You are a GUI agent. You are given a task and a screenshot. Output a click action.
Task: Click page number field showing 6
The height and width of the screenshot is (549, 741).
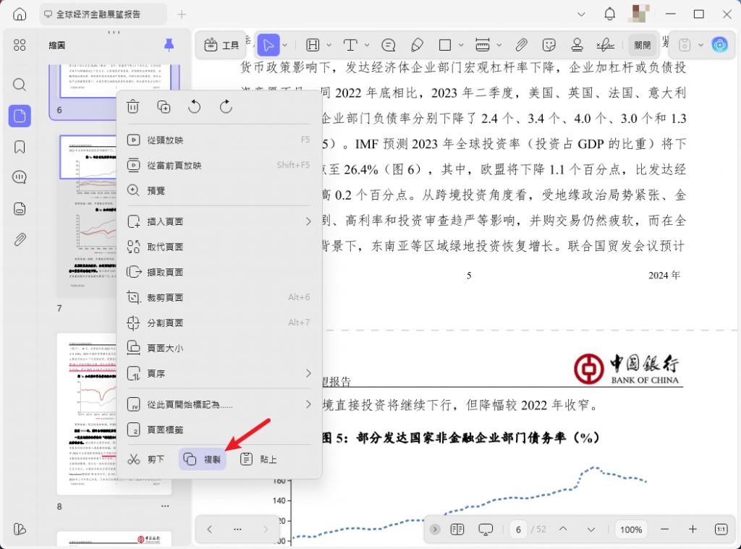pos(518,529)
